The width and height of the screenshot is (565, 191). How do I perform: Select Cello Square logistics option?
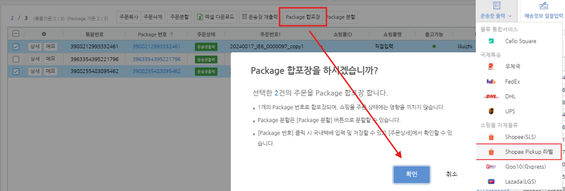[520, 41]
